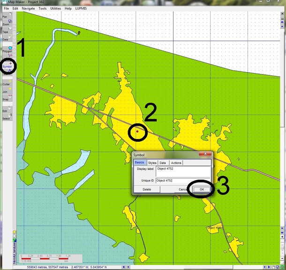Switch to the Actions tab
The width and height of the screenshot is (286, 270).
pos(176,162)
